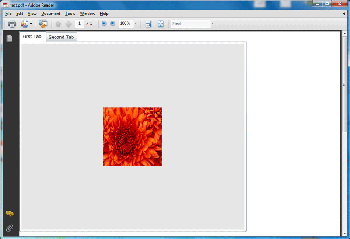
Task: Minimize the Adobe Reader window
Action: tap(318, 4)
